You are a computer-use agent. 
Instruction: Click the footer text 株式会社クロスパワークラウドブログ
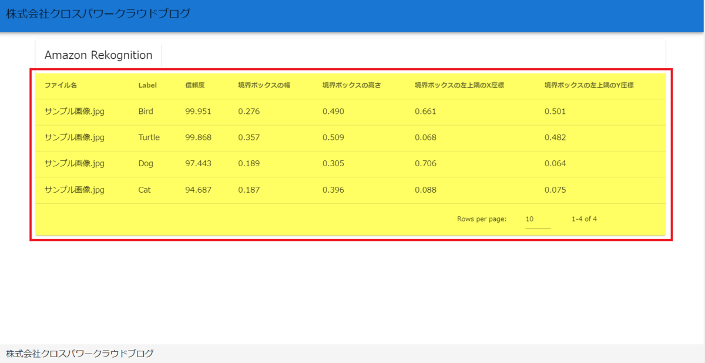point(80,353)
